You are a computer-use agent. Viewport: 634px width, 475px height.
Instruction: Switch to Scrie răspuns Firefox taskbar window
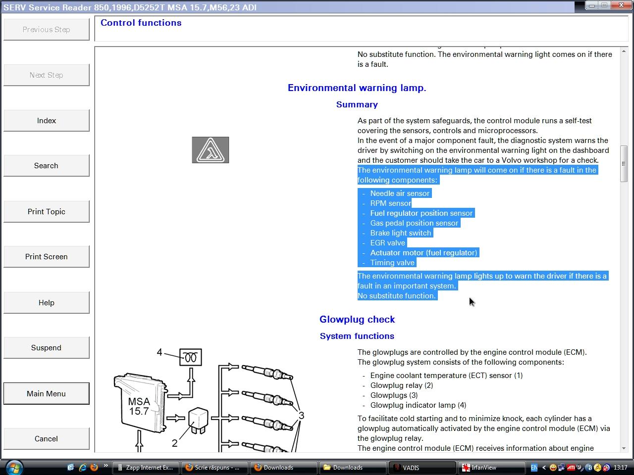tap(214, 468)
